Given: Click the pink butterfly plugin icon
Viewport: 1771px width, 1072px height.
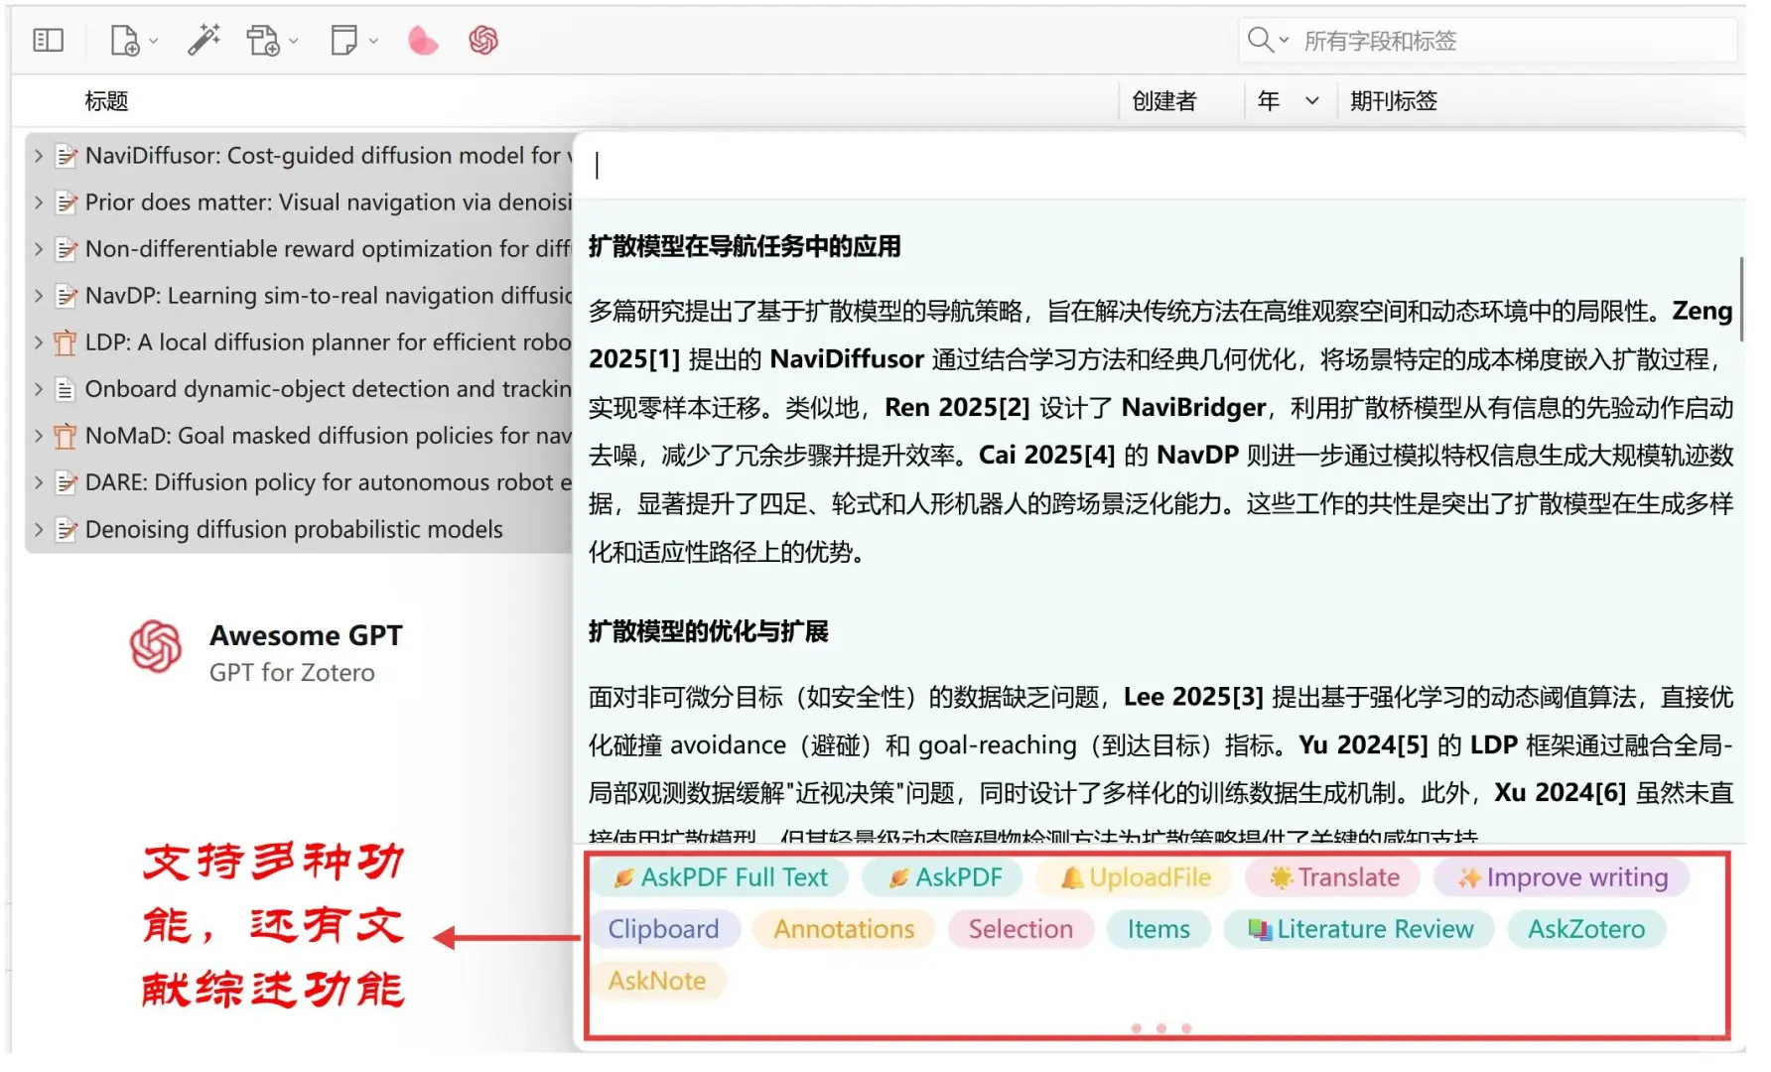Looking at the screenshot, I should (x=422, y=40).
